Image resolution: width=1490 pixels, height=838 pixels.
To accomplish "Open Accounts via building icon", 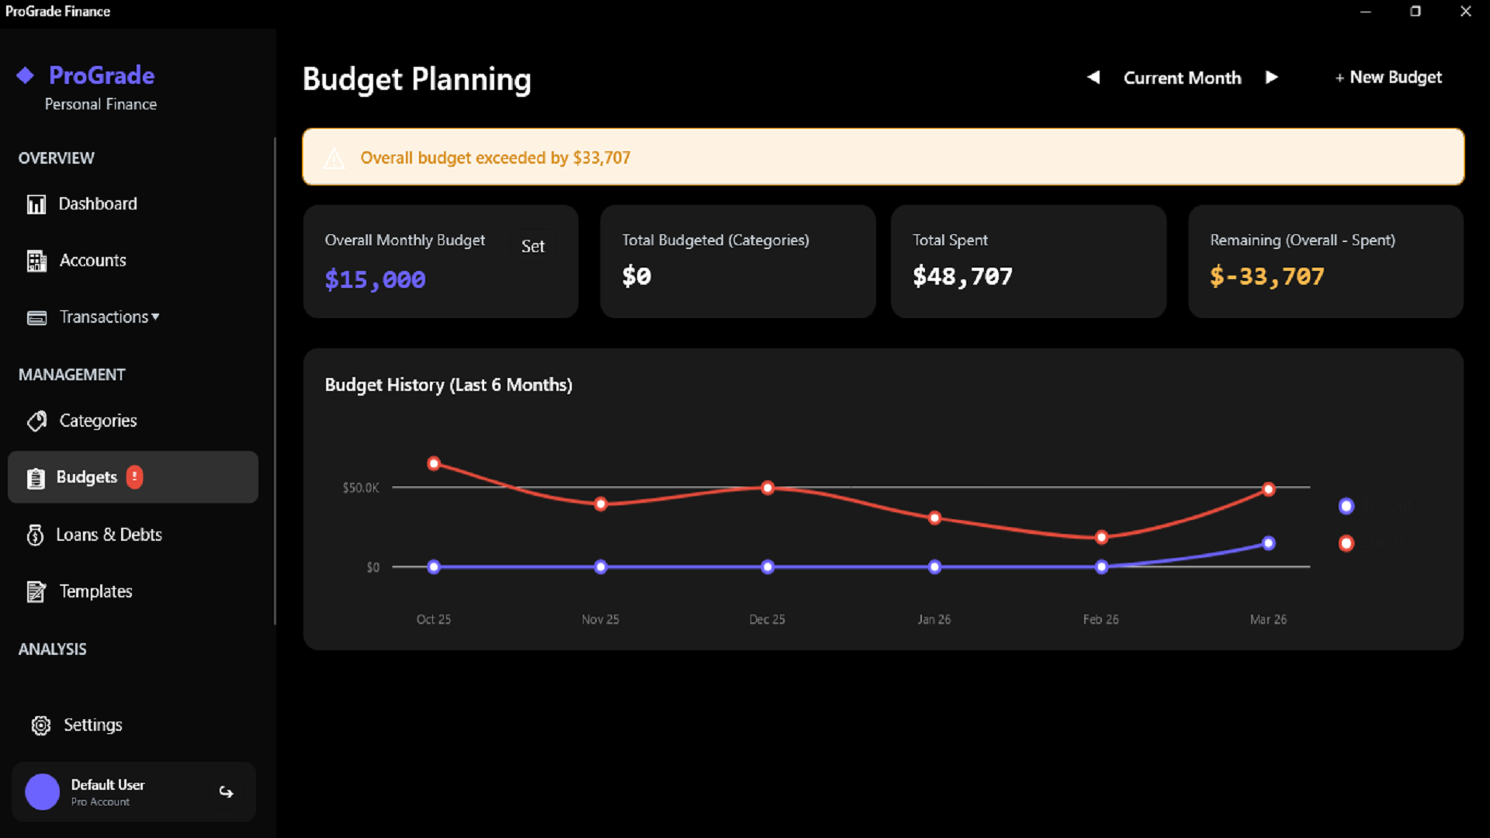I will tap(36, 261).
